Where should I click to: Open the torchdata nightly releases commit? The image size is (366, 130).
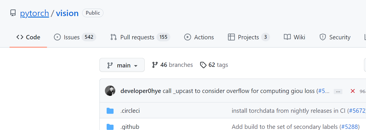[288, 111]
